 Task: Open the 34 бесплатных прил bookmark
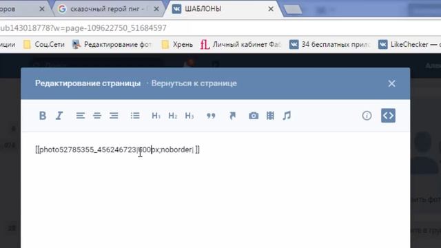(x=329, y=44)
